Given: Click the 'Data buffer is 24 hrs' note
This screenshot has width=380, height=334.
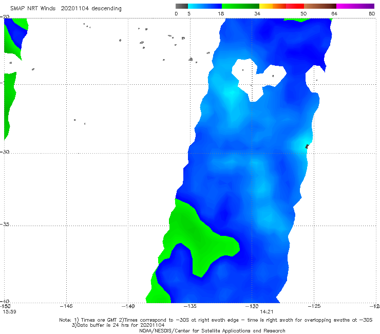Looking at the screenshot, I should (x=118, y=325).
